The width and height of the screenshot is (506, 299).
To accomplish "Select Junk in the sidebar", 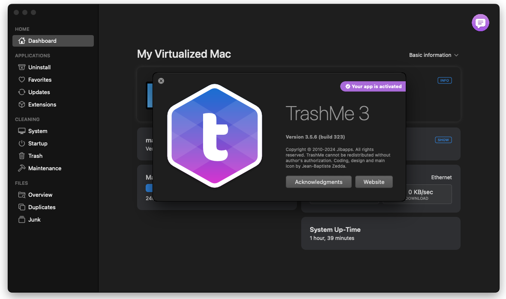I will click(34, 220).
